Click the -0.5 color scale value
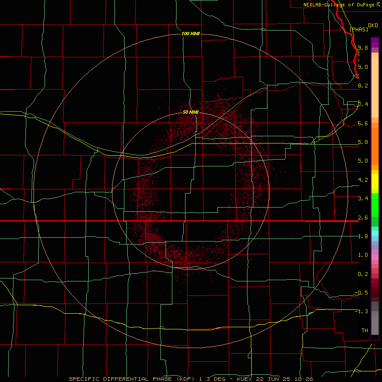 361,293
